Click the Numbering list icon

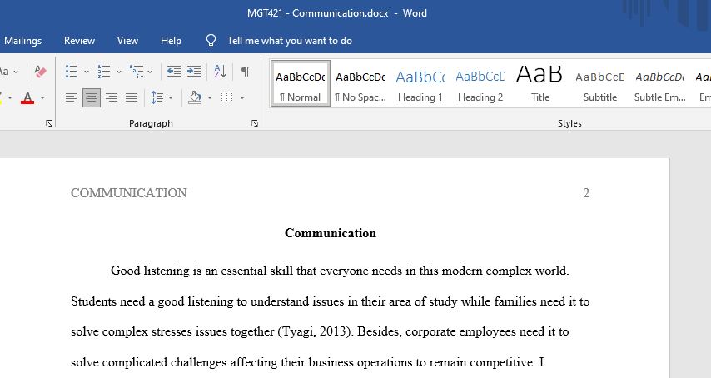pyautogui.click(x=104, y=71)
